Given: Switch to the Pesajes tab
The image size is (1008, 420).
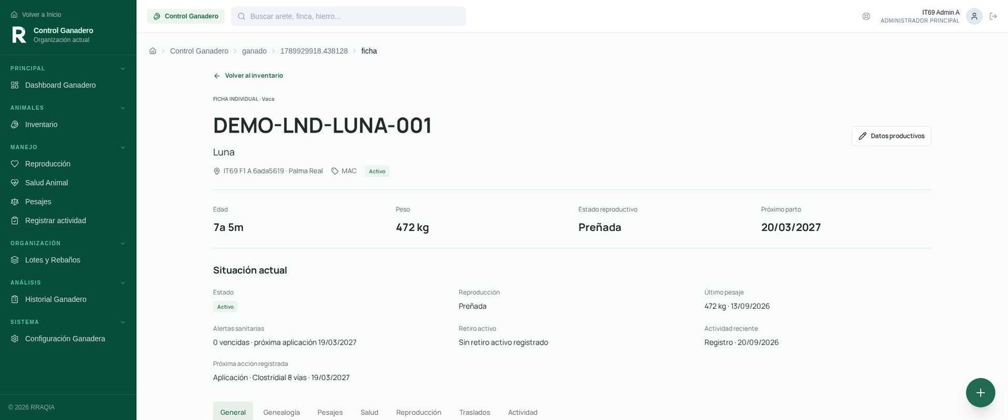Looking at the screenshot, I should (330, 412).
